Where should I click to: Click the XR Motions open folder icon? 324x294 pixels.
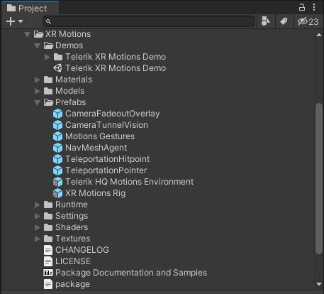(x=38, y=34)
